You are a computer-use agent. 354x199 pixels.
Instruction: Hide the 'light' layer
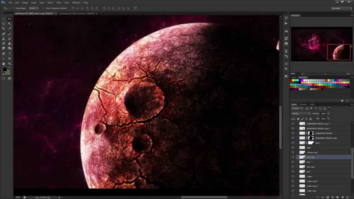tap(293, 148)
